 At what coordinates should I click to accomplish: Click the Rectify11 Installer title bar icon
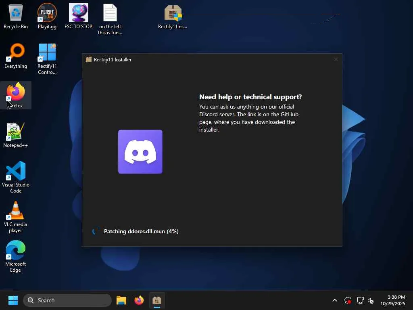(x=89, y=60)
